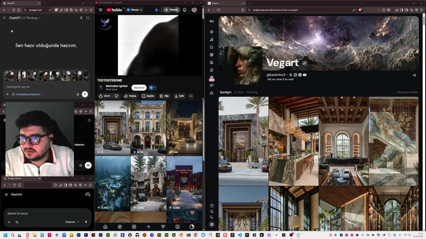Click the Midjourney thumbs-up rating sidebar icon
The height and width of the screenshot is (239, 426).
pos(212,93)
